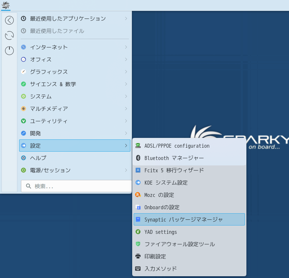Click the magnifier icon in search box
Image resolution: width=289 pixels, height=278 pixels.
click(x=29, y=186)
